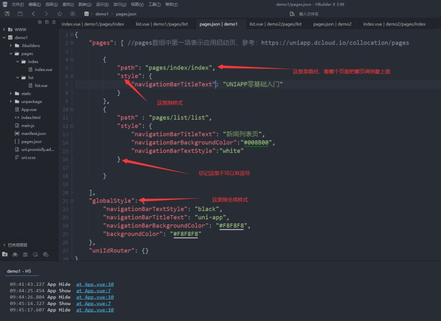Expand the unpackage folder
This screenshot has height=321, width=441.
(10, 101)
